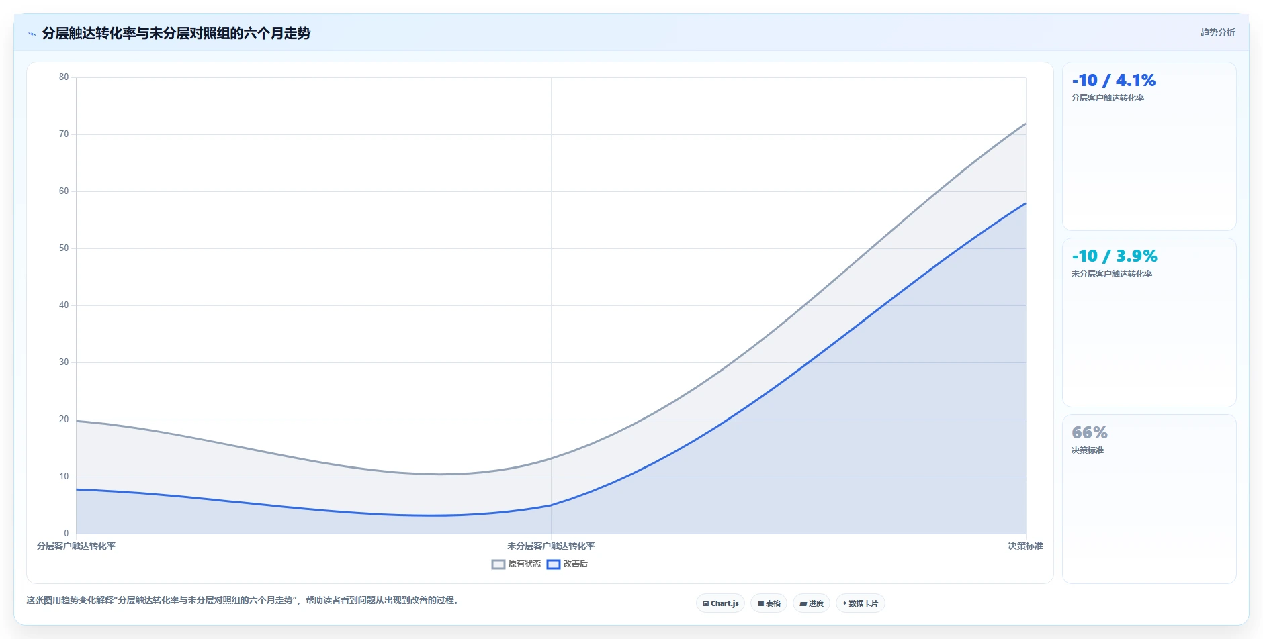The image size is (1263, 639).
Task: Click the Chart.js chip
Action: [x=720, y=603]
